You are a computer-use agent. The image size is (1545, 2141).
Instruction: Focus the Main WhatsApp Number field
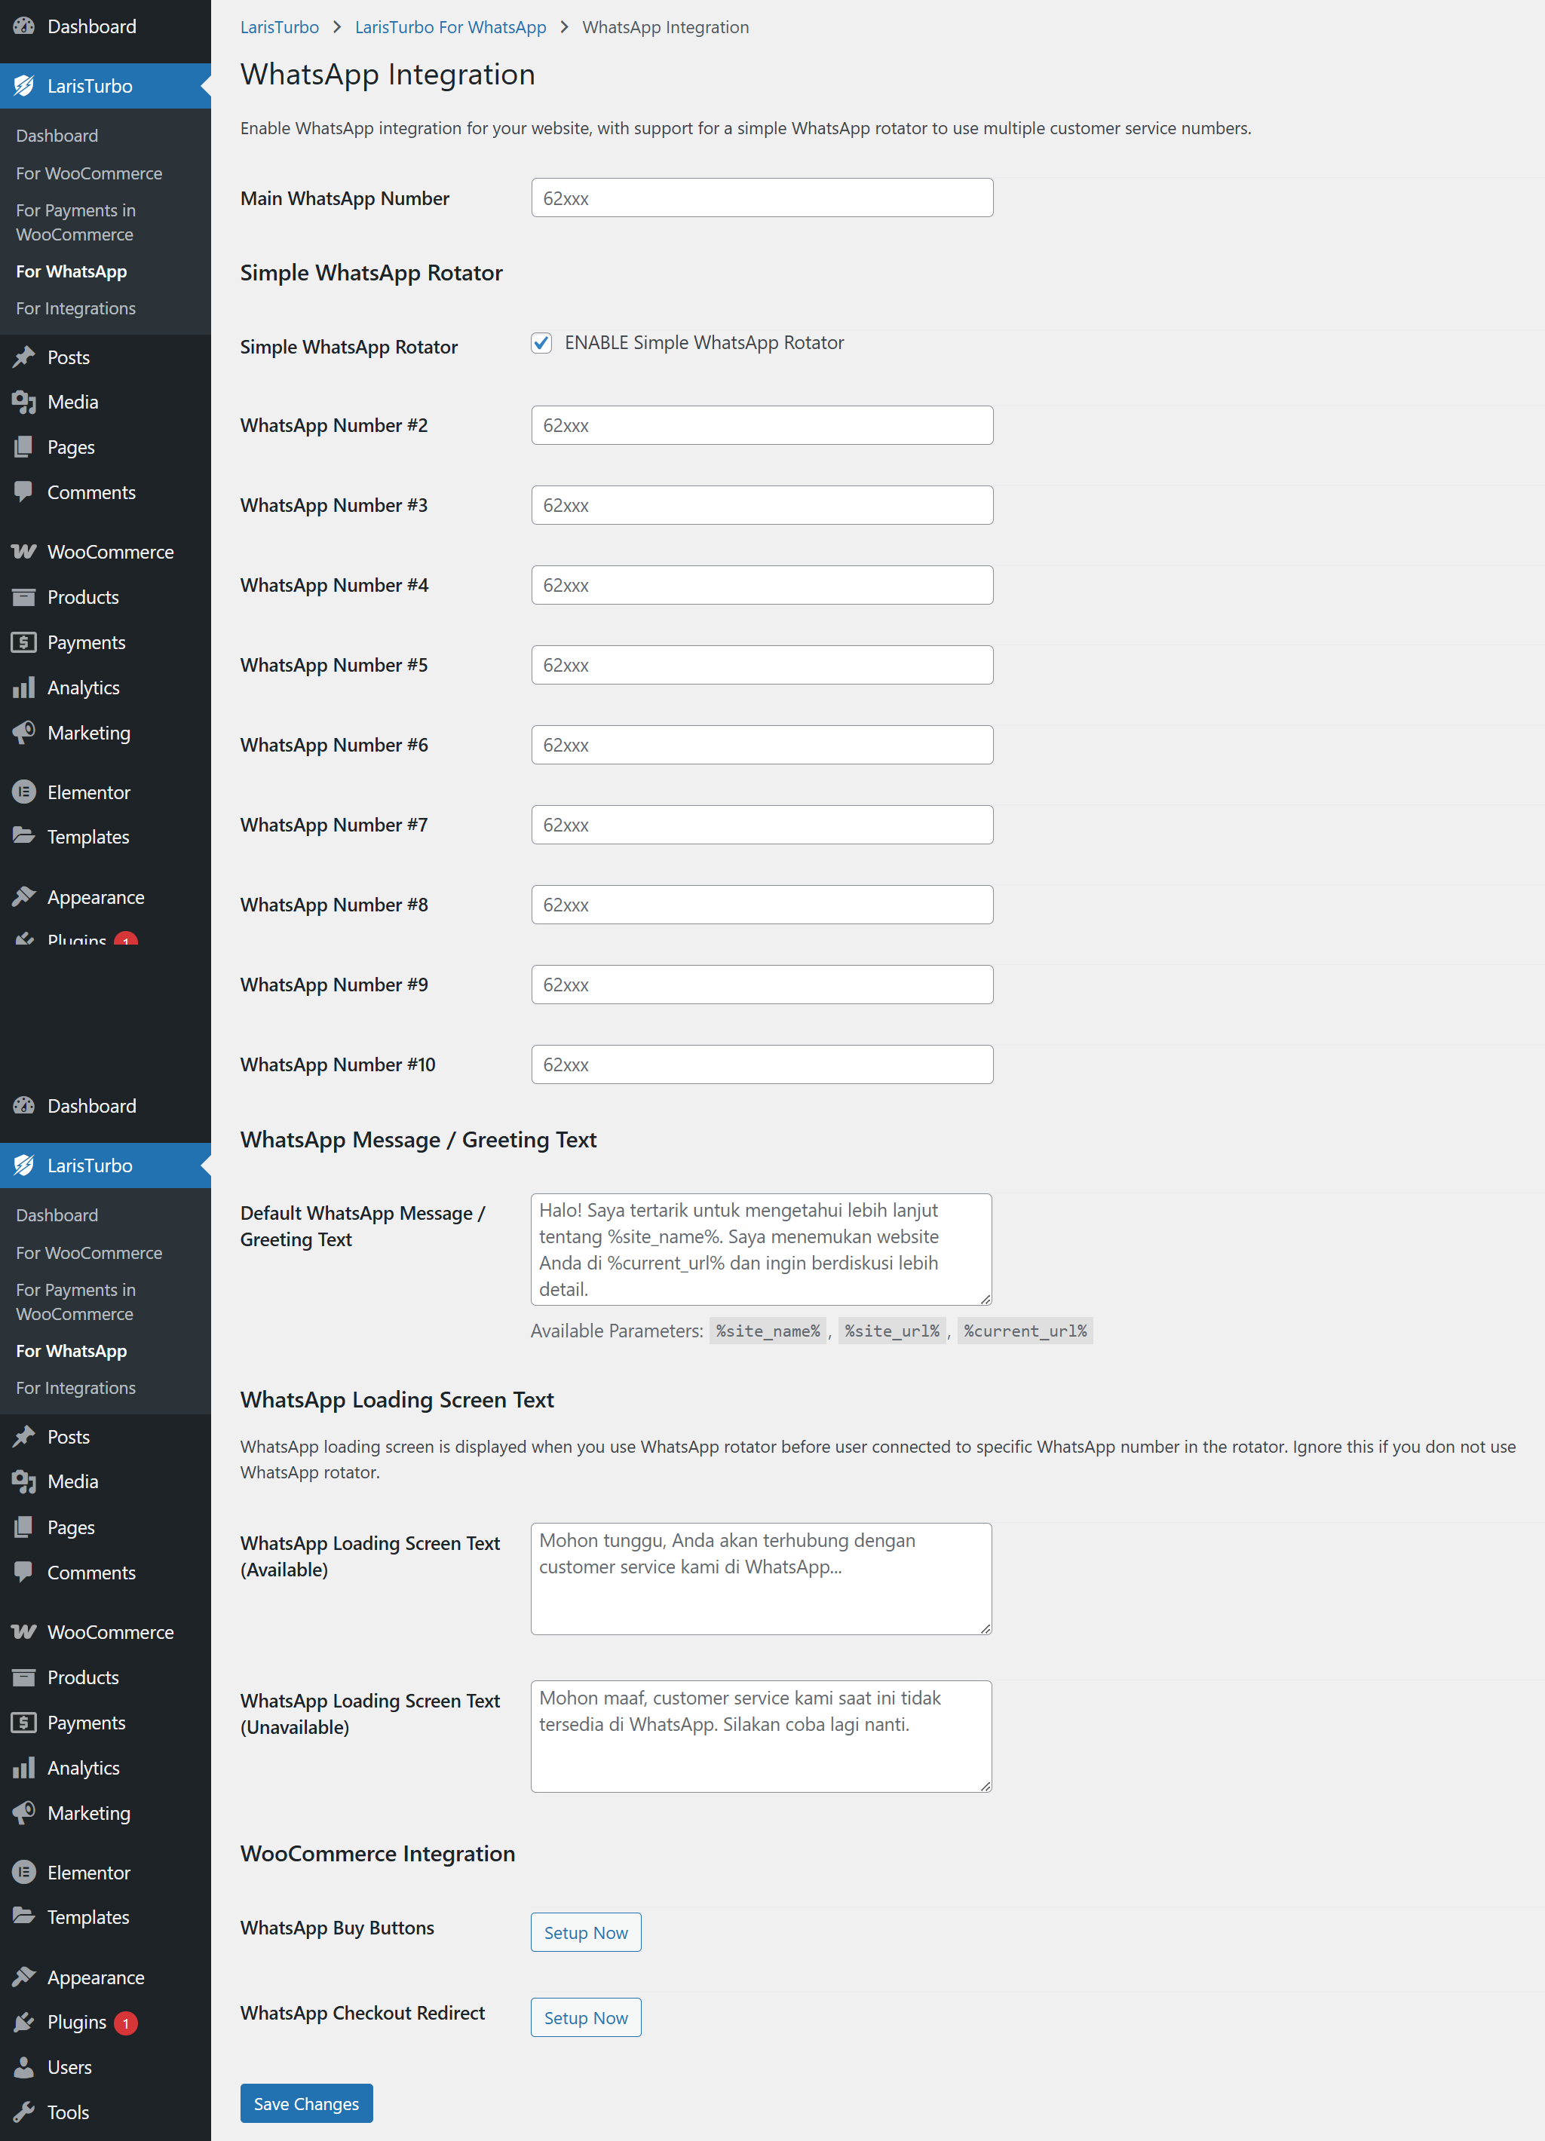(761, 198)
